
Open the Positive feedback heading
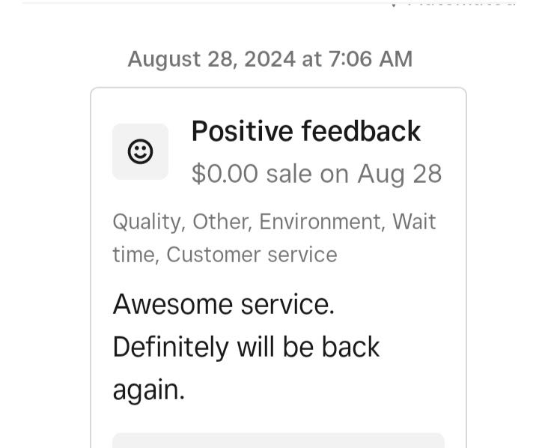coord(306,131)
